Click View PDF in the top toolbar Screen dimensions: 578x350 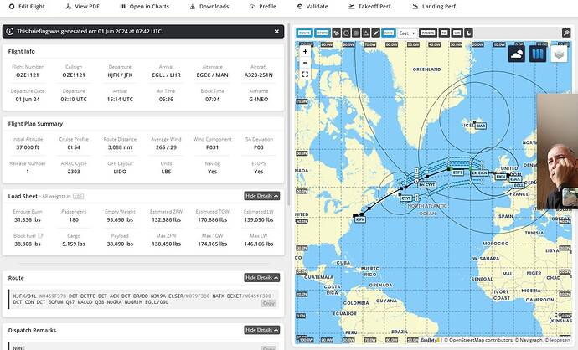[x=82, y=7]
